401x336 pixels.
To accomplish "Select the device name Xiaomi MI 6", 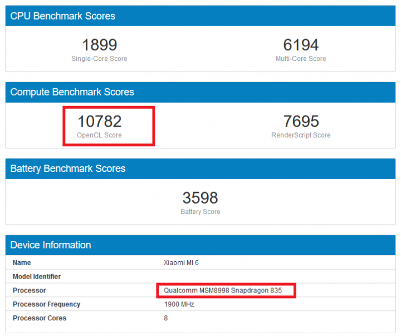I will pos(181,263).
